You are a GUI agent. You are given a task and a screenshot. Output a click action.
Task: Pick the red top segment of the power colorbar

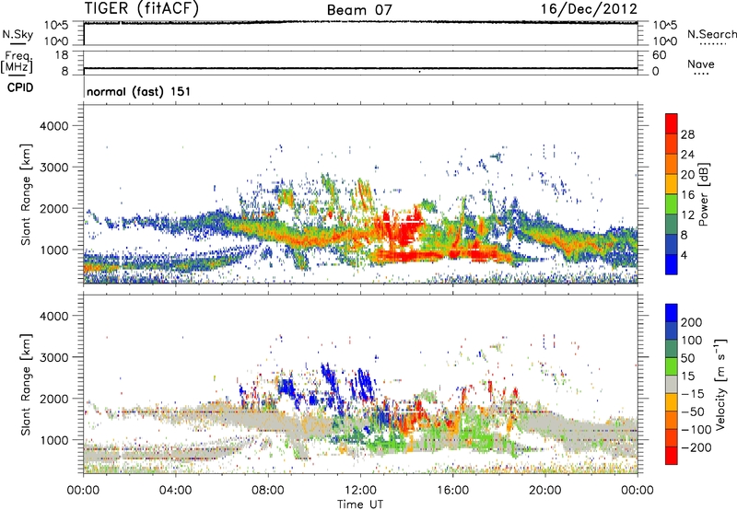[x=672, y=123]
